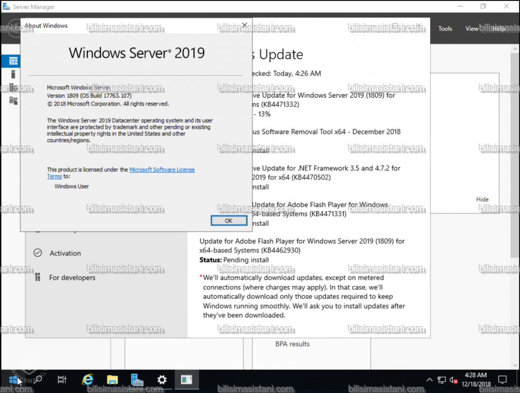The image size is (520, 393).
Task: Open All Servers icon in Server Manager sidebar
Action: (13, 87)
